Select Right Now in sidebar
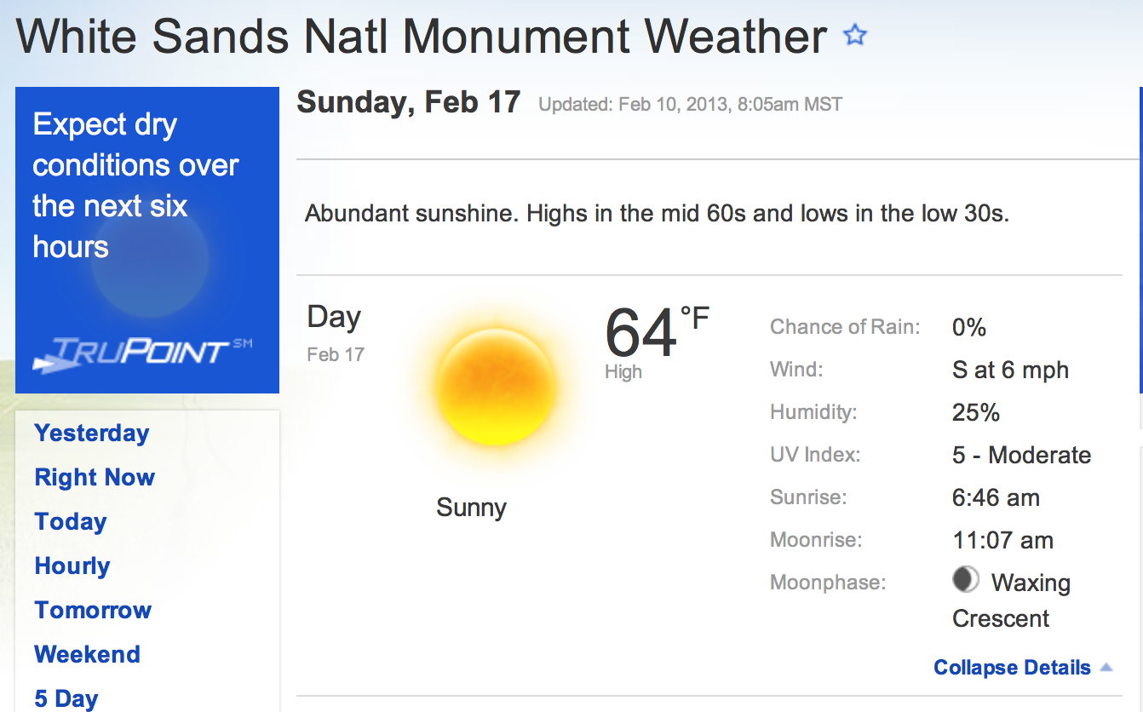The height and width of the screenshot is (712, 1143). (x=95, y=477)
